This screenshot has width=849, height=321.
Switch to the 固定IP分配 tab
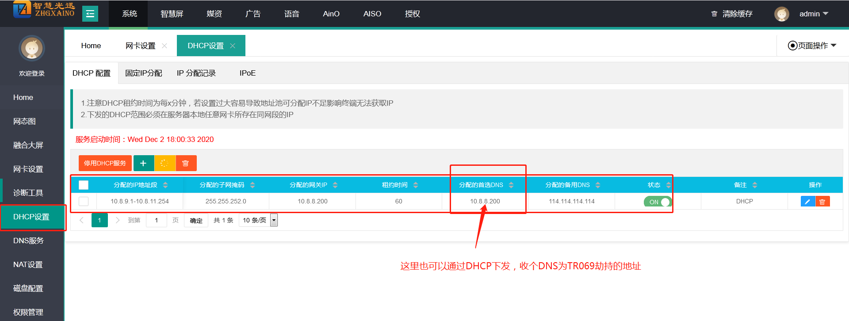click(144, 73)
